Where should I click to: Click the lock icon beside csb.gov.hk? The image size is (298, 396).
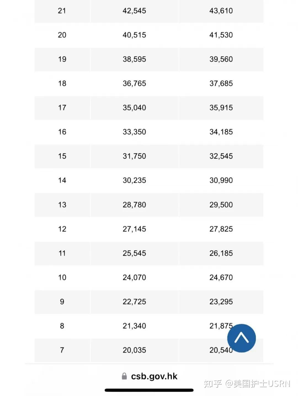click(124, 376)
